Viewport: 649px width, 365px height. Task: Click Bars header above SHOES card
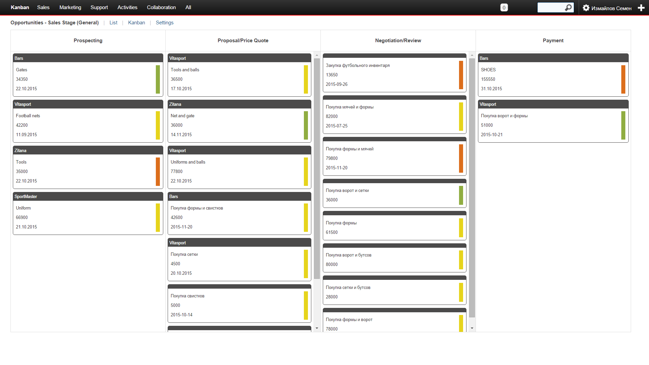pyautogui.click(x=553, y=58)
